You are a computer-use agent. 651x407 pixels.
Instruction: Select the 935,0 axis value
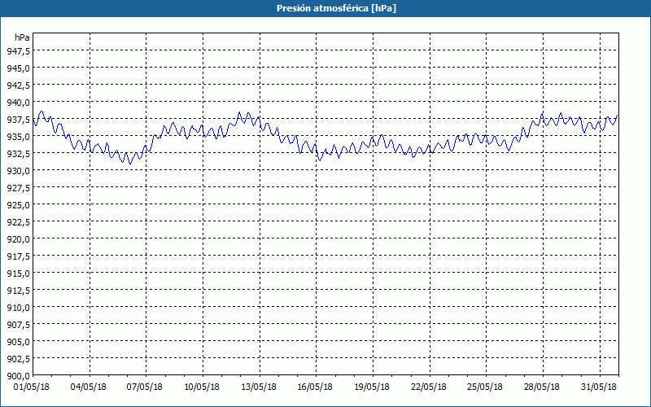tap(18, 137)
